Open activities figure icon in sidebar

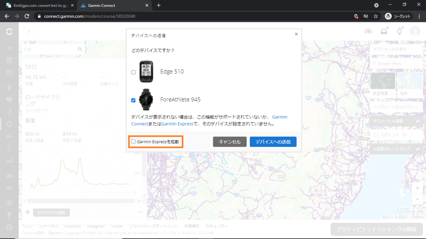click(10, 87)
